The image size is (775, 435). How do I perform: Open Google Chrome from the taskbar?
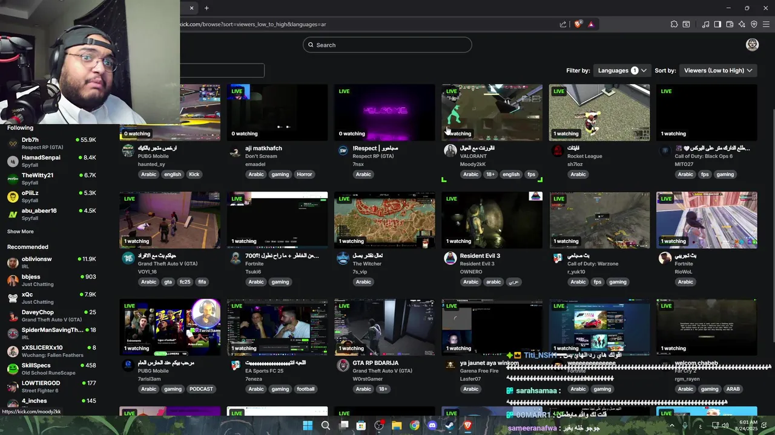point(415,425)
